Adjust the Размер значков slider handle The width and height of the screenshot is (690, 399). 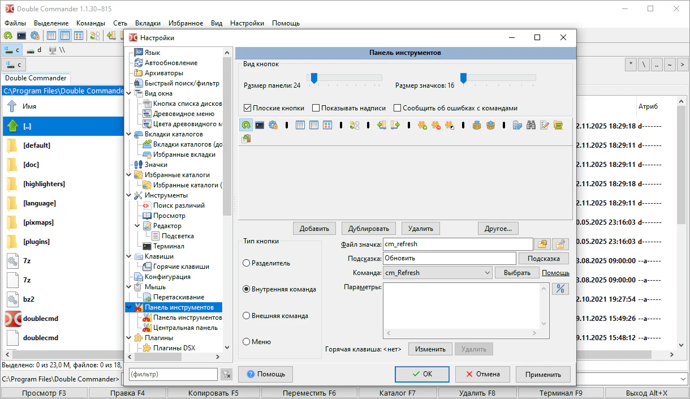coord(463,78)
